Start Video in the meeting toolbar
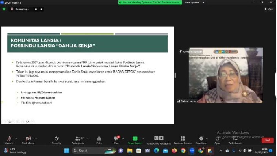 tap(28, 140)
